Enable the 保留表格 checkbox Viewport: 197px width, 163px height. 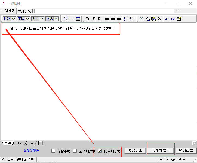click(x=53, y=151)
